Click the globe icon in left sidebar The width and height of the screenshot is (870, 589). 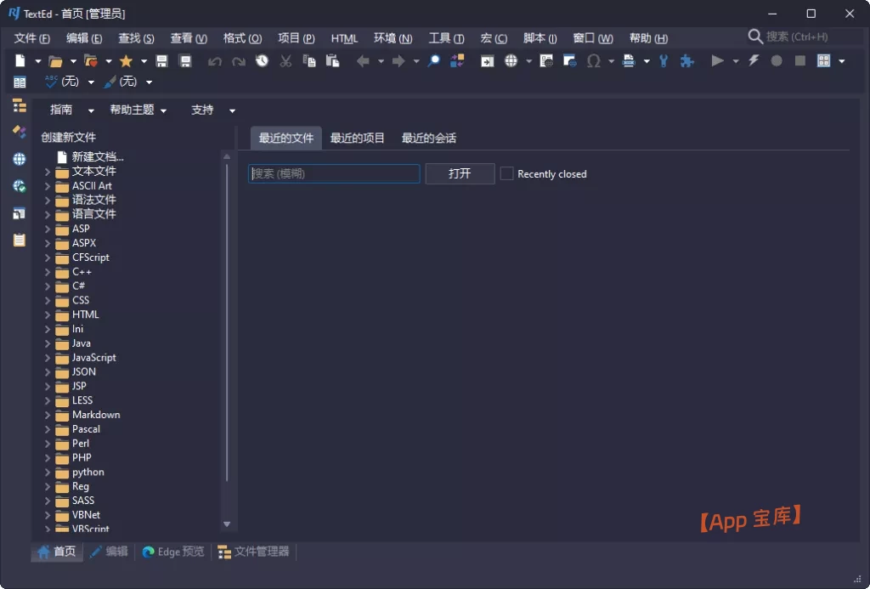19,159
